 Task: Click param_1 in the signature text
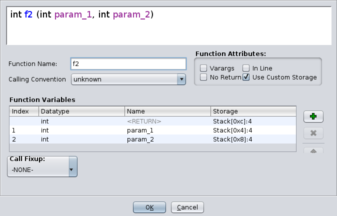(73, 15)
